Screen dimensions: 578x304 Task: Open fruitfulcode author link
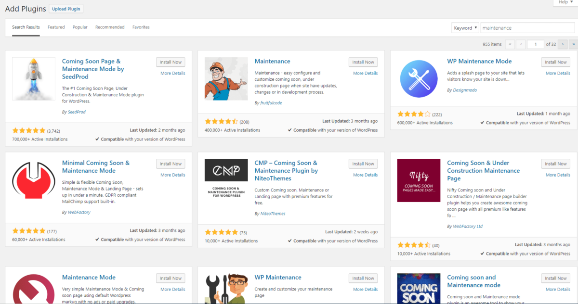(x=270, y=103)
